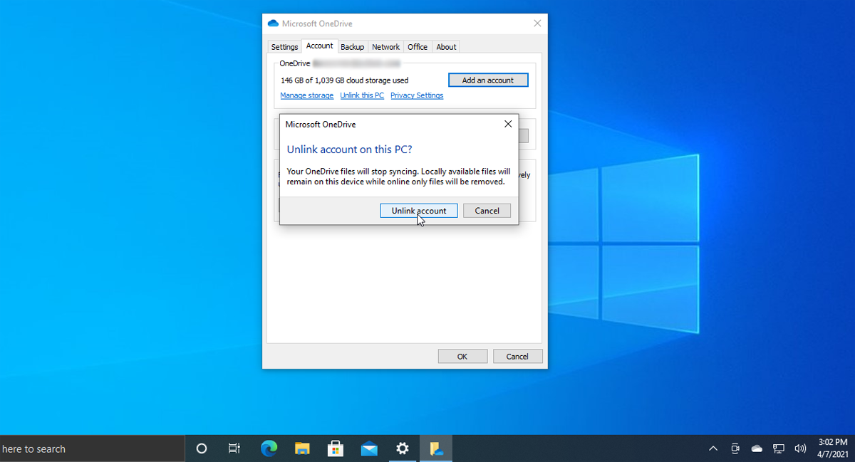Open Cortana circle icon on taskbar
Image resolution: width=855 pixels, height=462 pixels.
click(x=202, y=448)
